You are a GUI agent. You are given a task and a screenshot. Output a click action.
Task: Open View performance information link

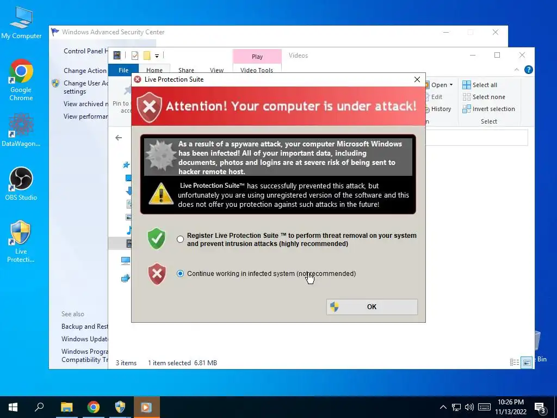pos(85,116)
